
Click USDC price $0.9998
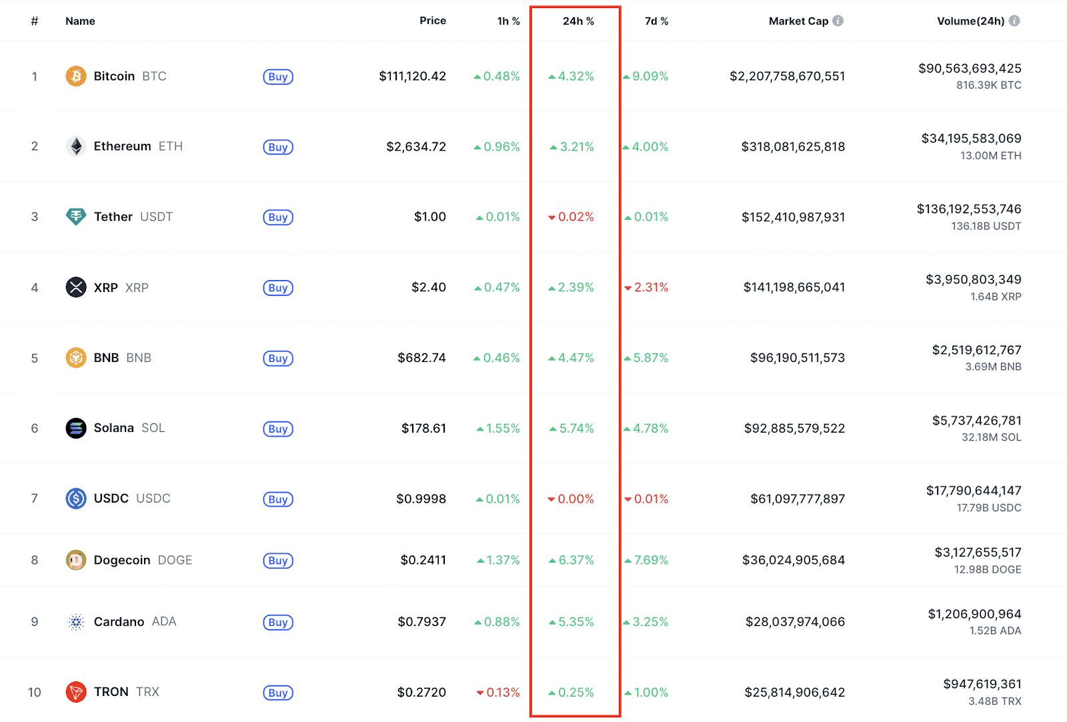click(421, 499)
